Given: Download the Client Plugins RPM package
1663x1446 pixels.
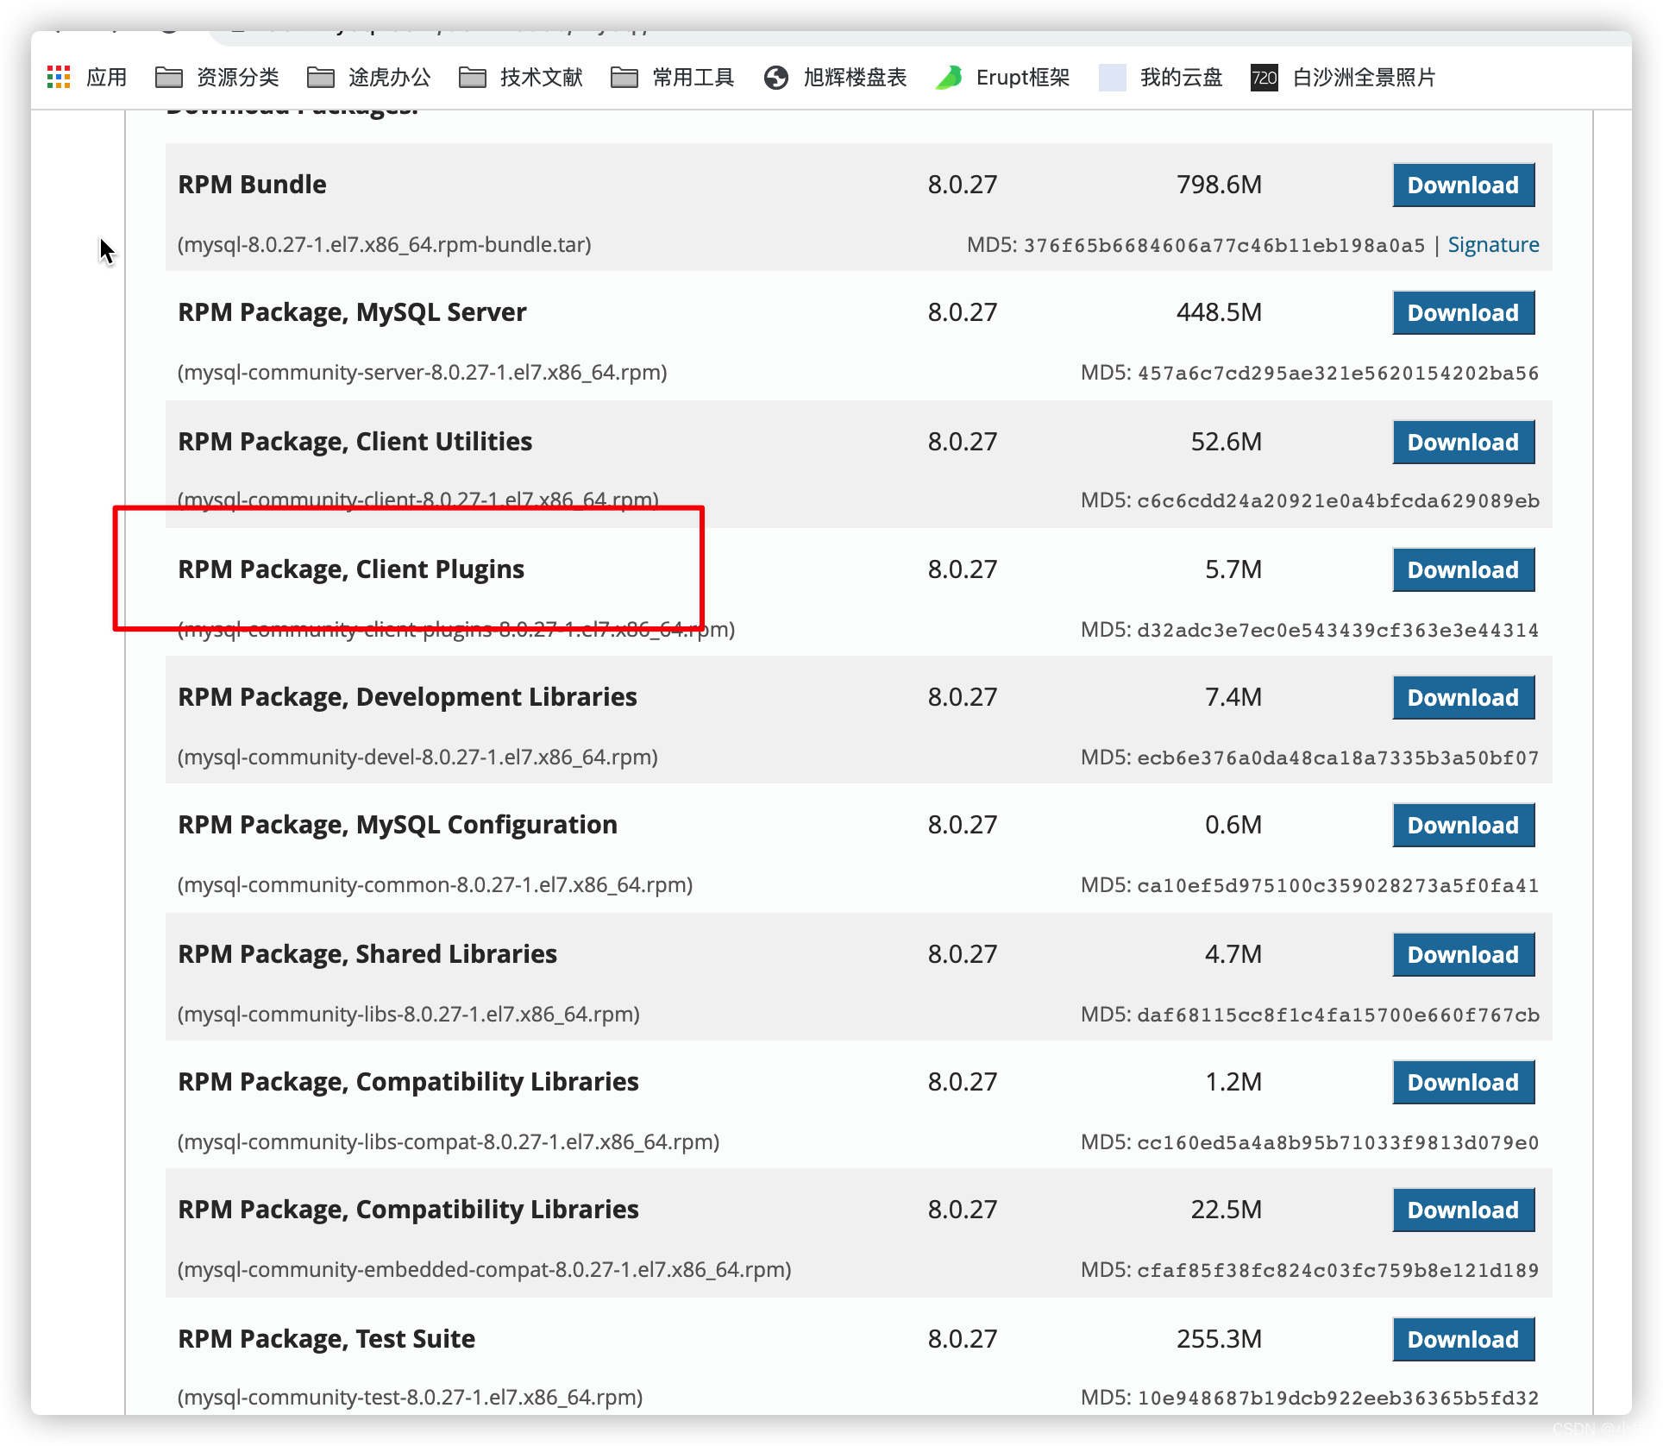Looking at the screenshot, I should click(x=1463, y=570).
